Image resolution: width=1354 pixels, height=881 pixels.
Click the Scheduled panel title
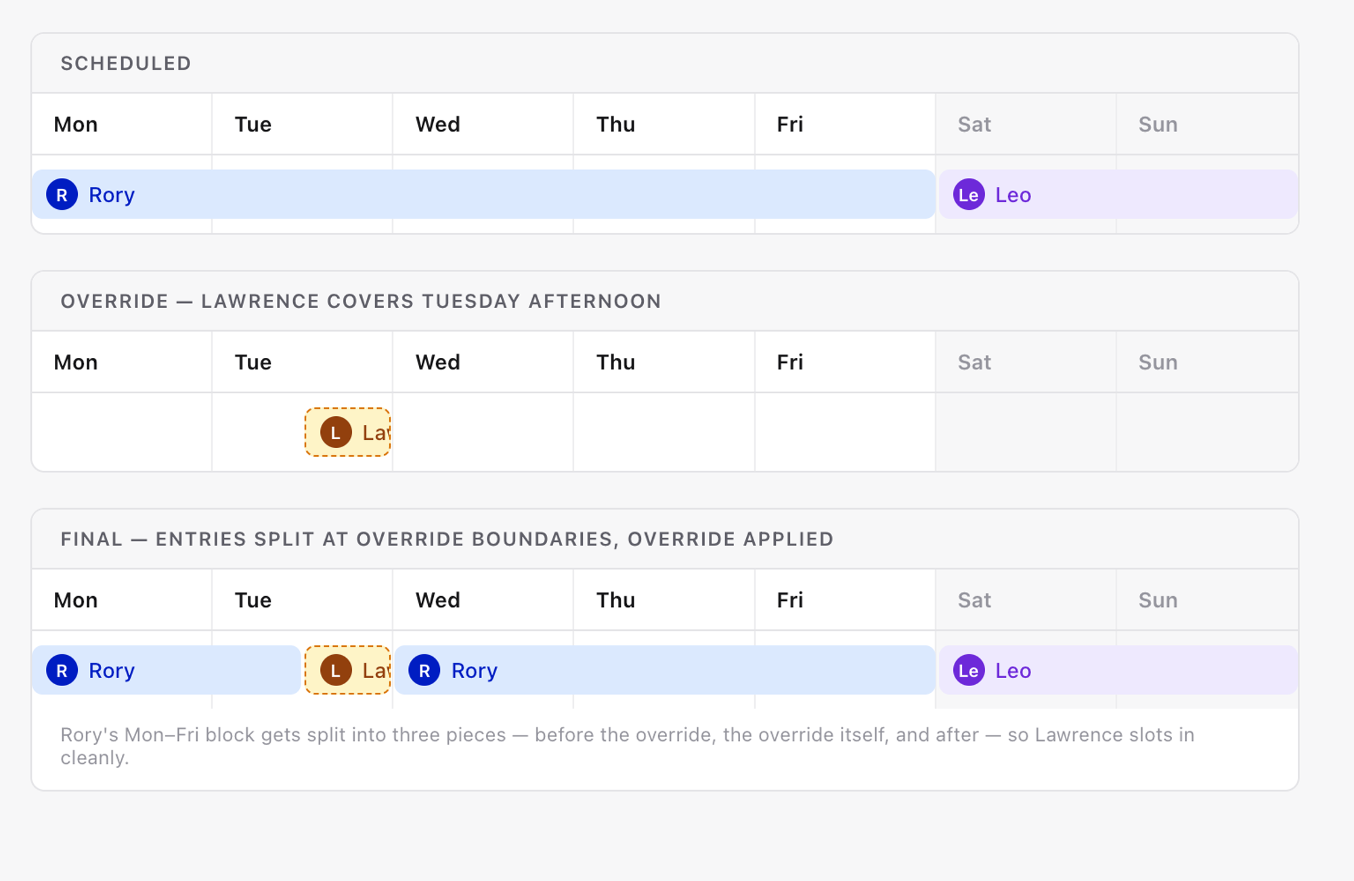point(126,64)
